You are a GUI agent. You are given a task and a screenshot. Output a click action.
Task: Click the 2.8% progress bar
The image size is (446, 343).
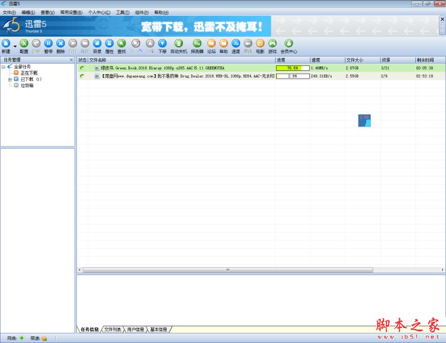[x=293, y=76]
